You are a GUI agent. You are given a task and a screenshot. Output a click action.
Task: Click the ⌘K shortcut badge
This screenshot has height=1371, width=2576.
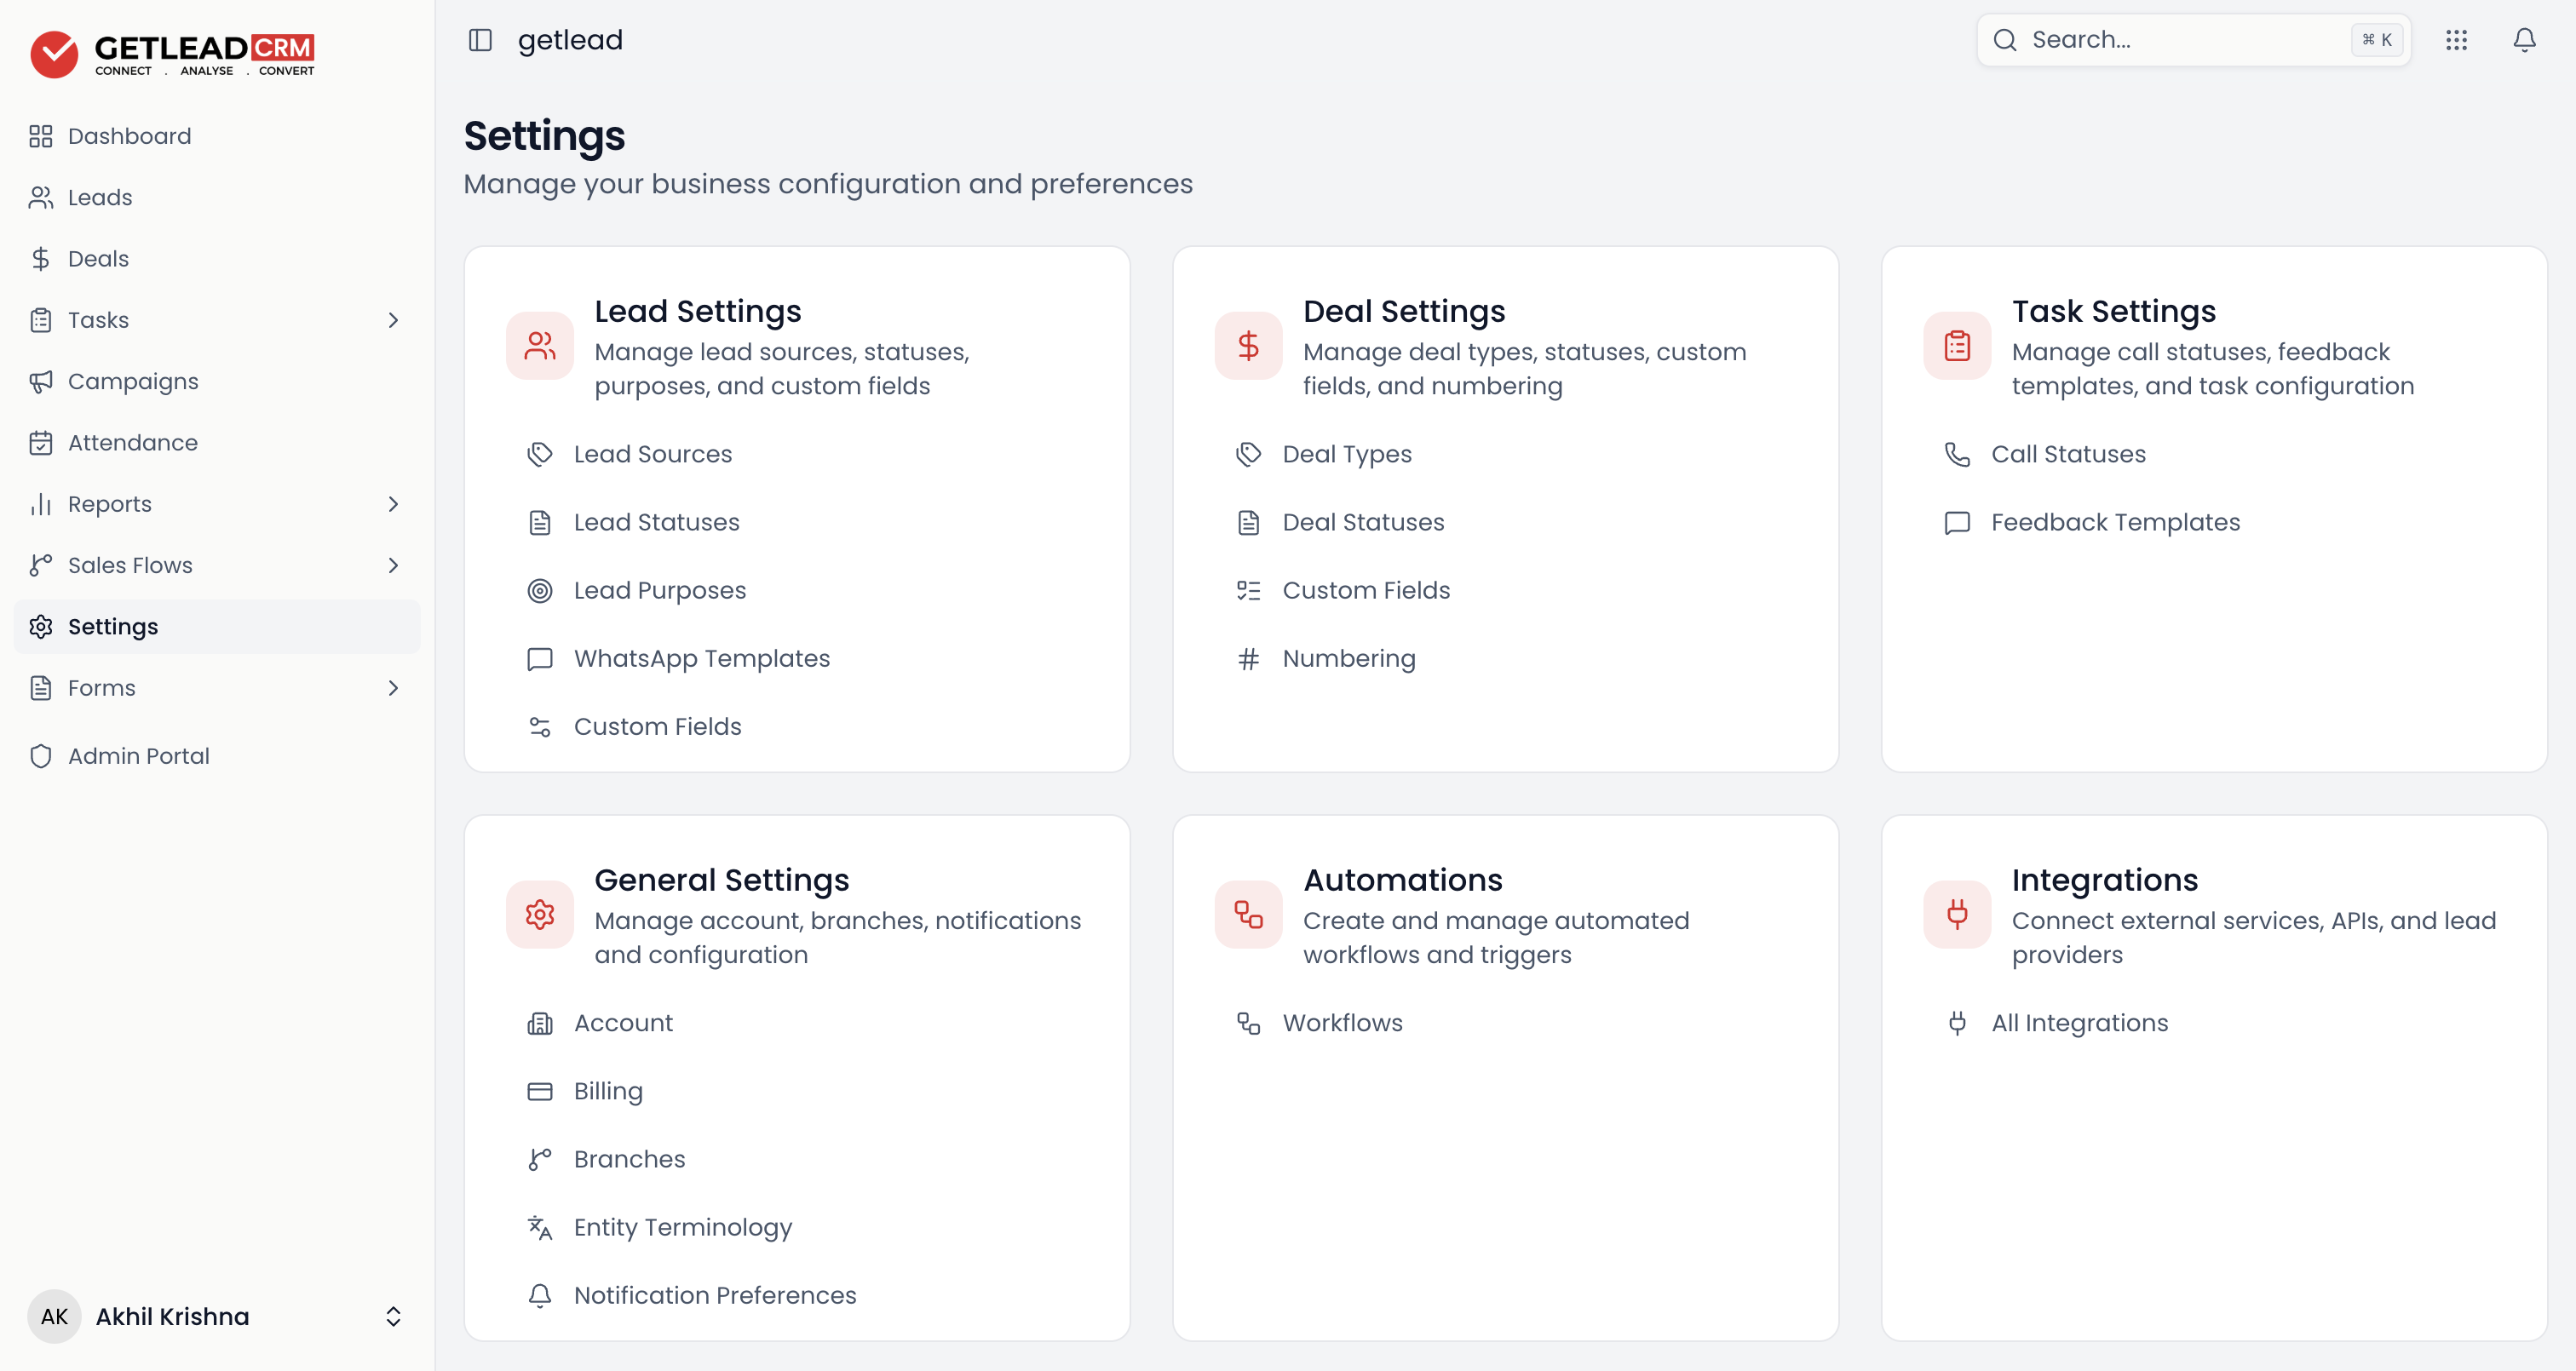click(2377, 40)
